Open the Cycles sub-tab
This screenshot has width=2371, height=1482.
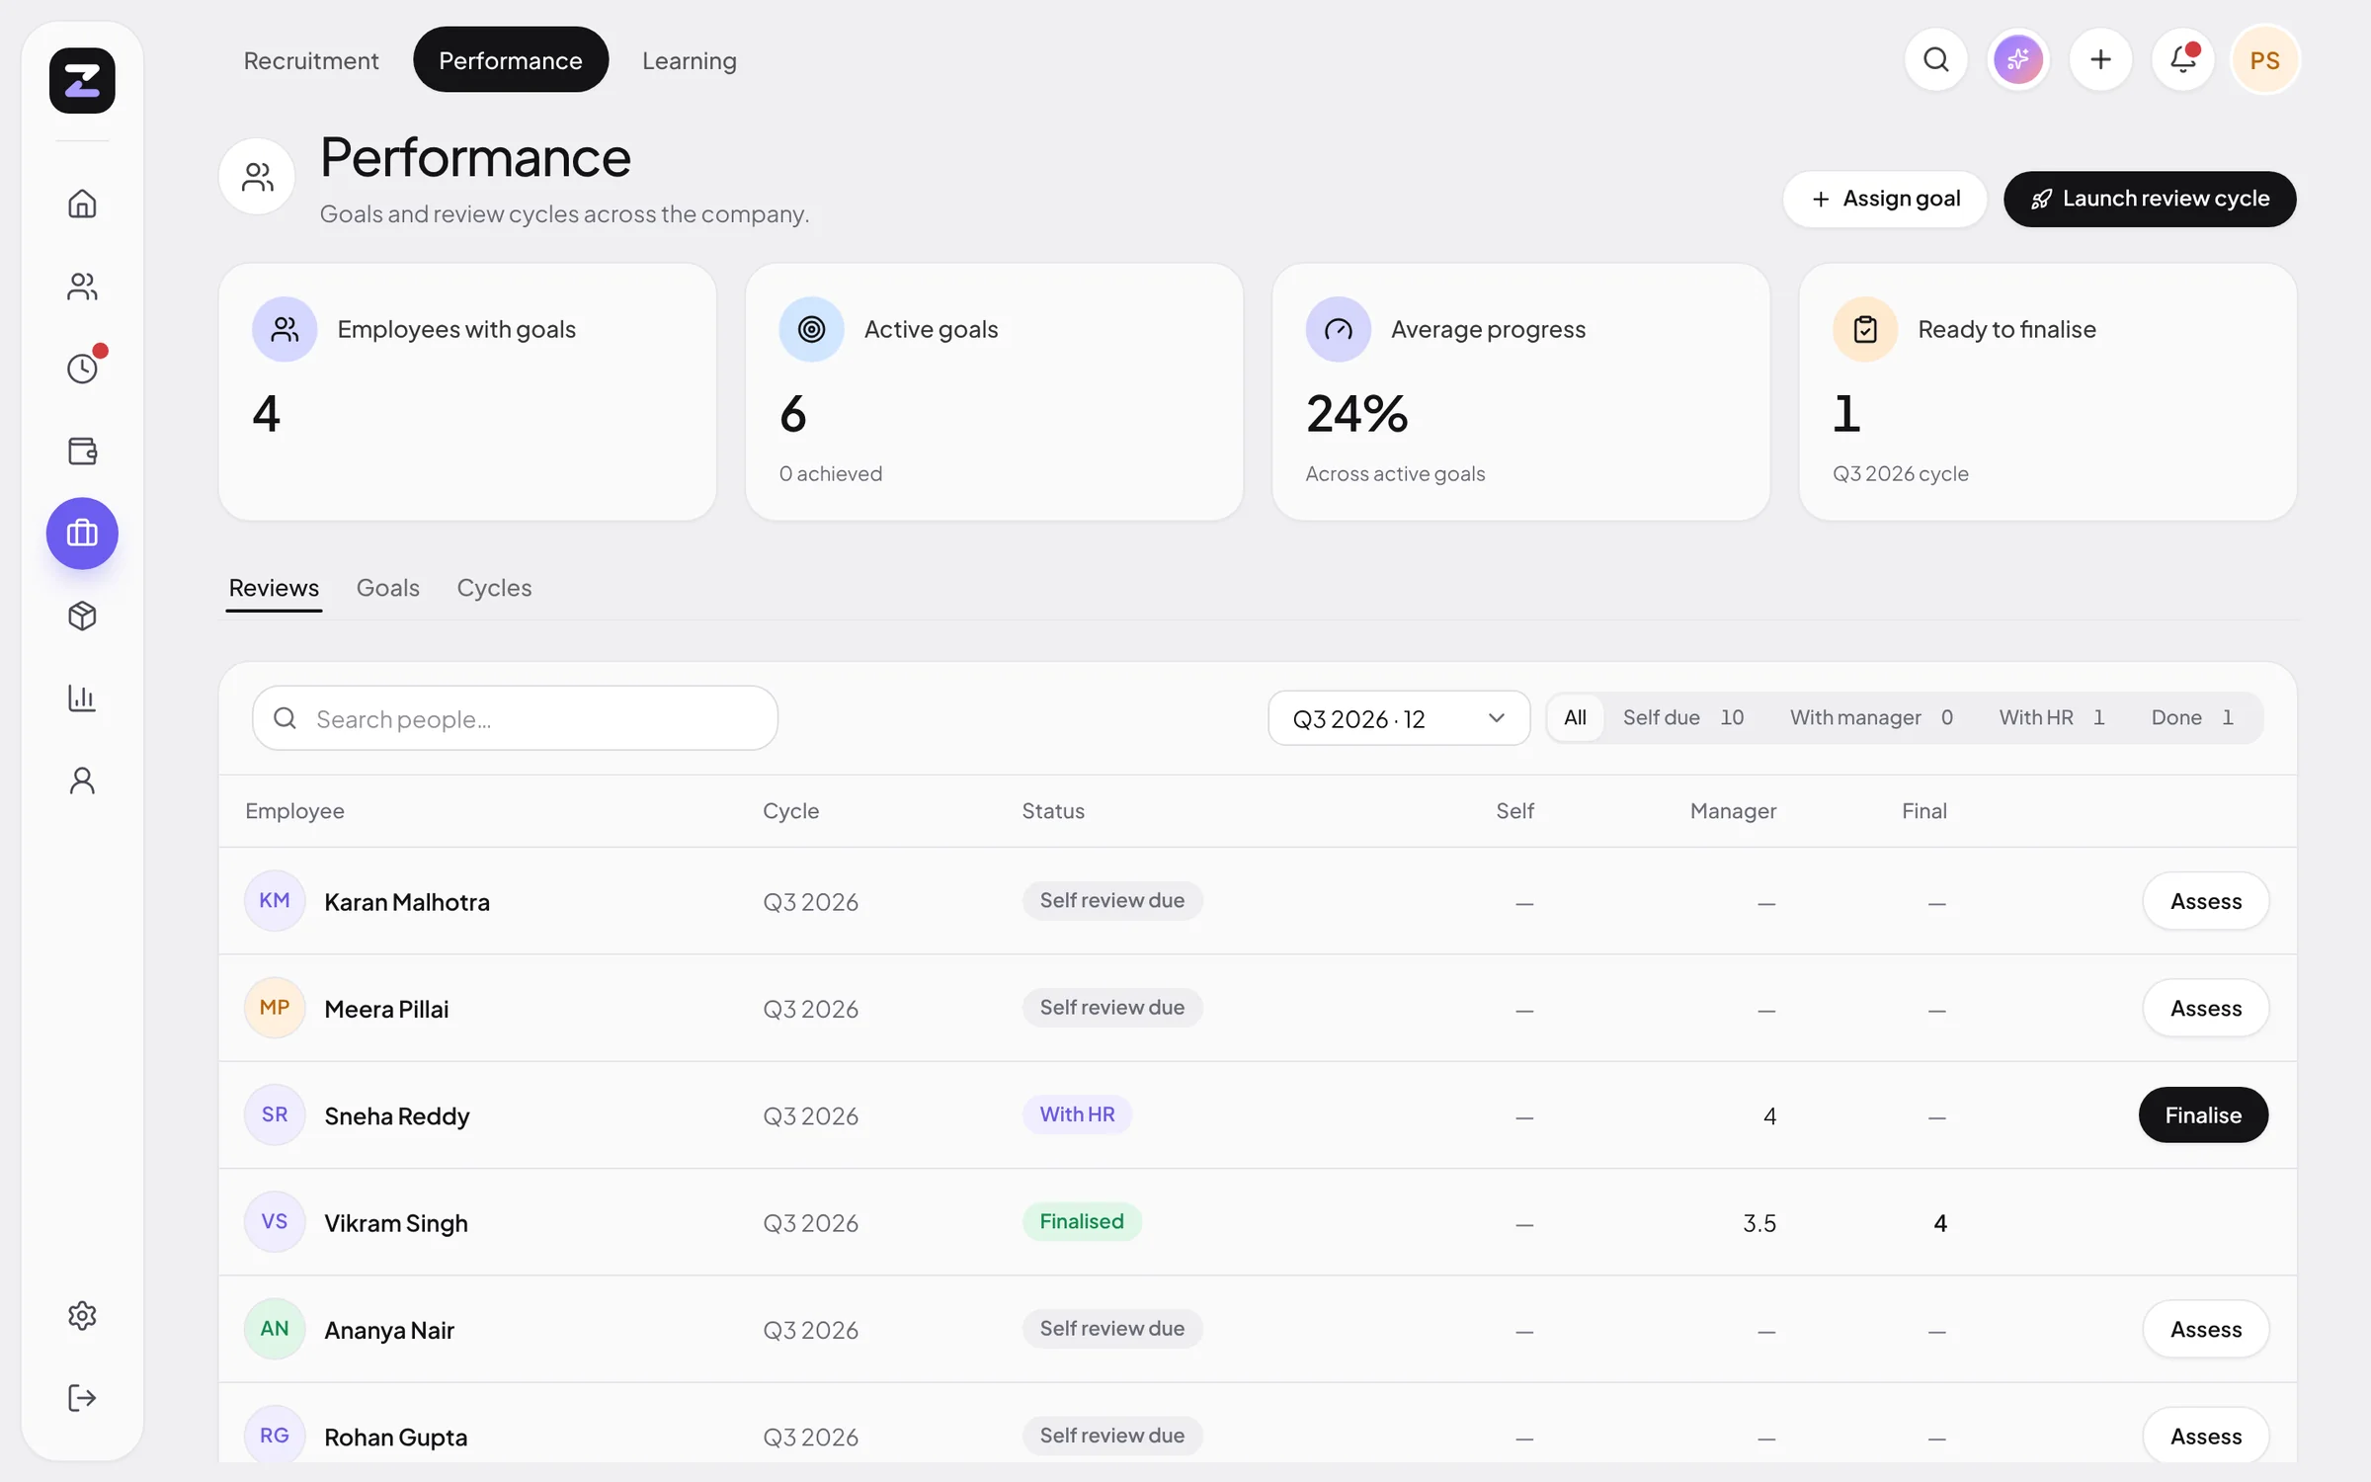pos(494,588)
